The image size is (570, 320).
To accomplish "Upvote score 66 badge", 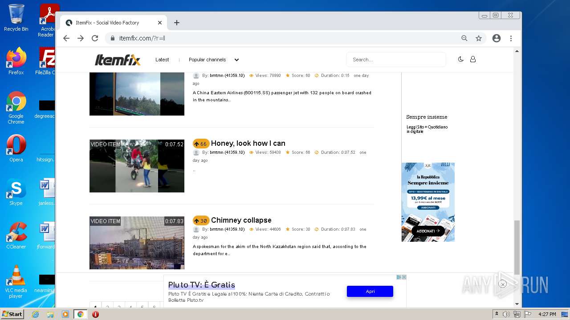I will (x=201, y=144).
